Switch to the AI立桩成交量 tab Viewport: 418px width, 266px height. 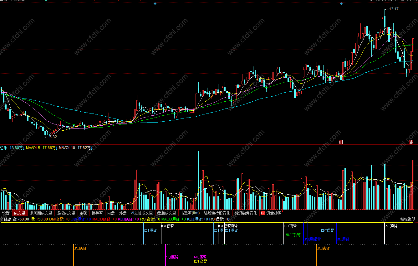(142, 213)
